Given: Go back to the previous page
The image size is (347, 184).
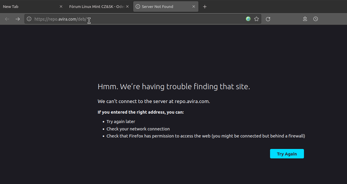Looking at the screenshot, I should [7, 19].
